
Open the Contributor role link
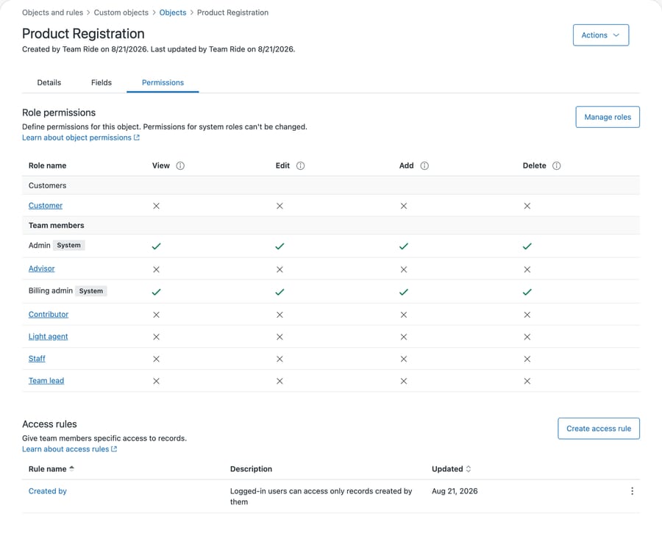[48, 315]
